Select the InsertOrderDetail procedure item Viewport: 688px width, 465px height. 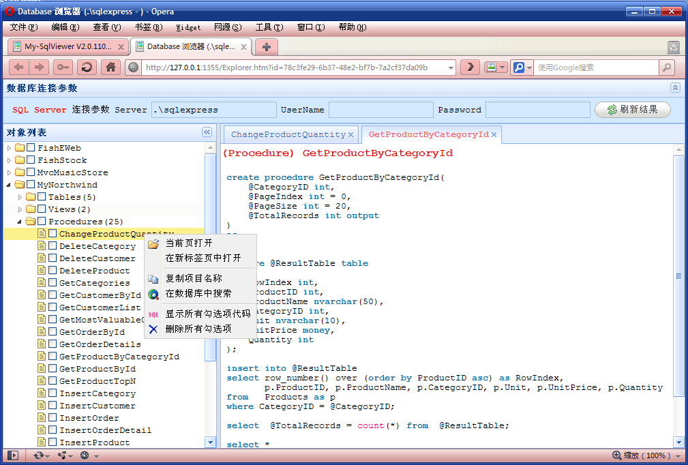tap(105, 430)
